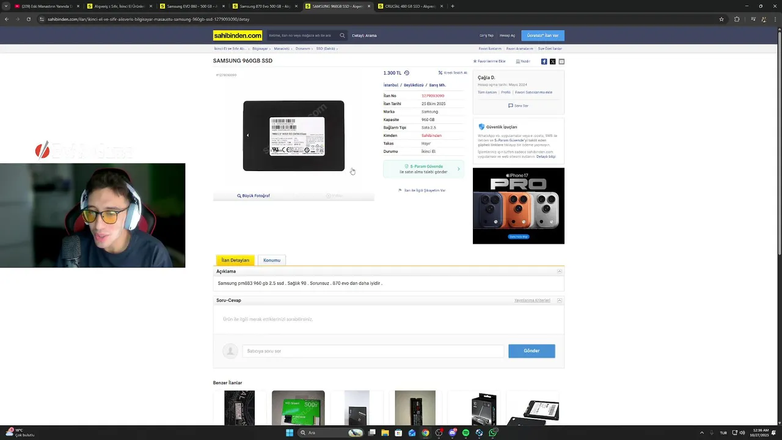Show hidden system tray icons chevron
This screenshot has height=440, width=782.
point(701,433)
